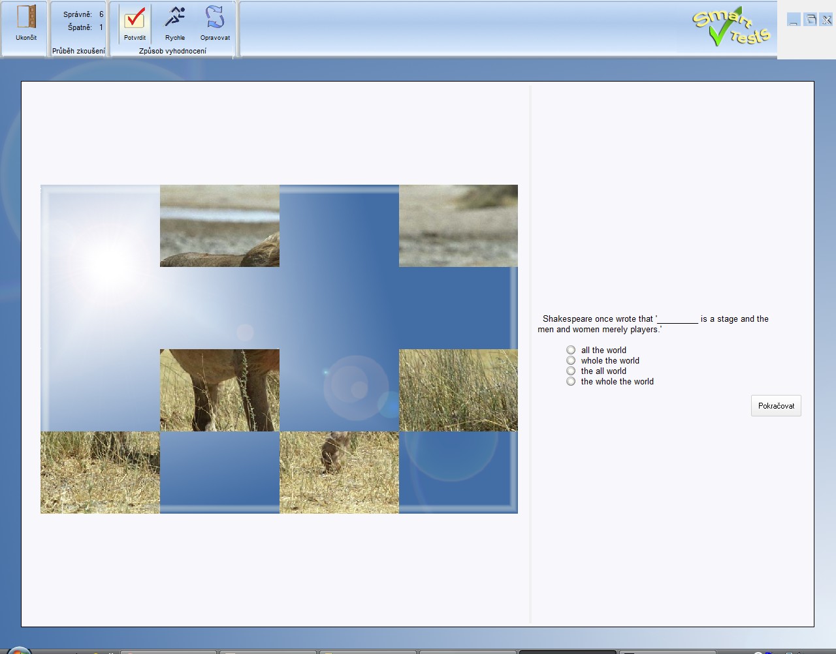Restore the window with the maximize icon
This screenshot has height=654, width=836.
pos(810,20)
